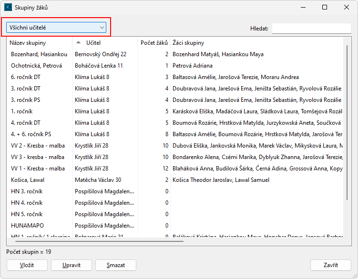Maximize the Skupiny žáků window
This screenshot has width=358, height=279.
[x=325, y=8]
